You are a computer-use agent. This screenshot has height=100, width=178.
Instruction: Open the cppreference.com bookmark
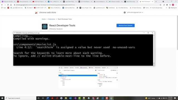[100, 8]
